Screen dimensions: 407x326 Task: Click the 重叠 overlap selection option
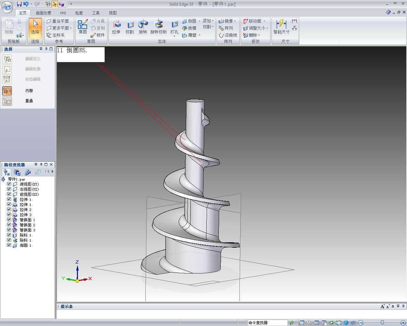pyautogui.click(x=7, y=101)
